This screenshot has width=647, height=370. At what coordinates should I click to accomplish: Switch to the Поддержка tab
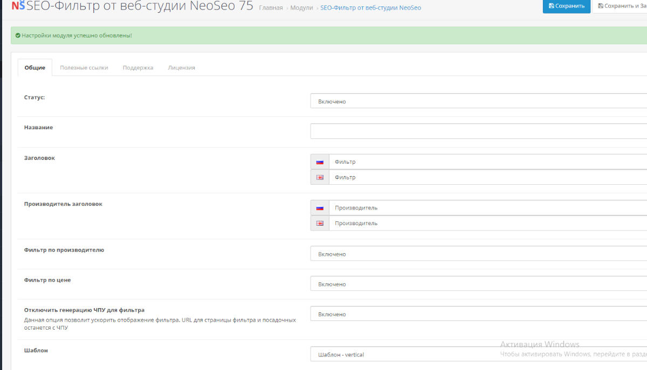[138, 68]
